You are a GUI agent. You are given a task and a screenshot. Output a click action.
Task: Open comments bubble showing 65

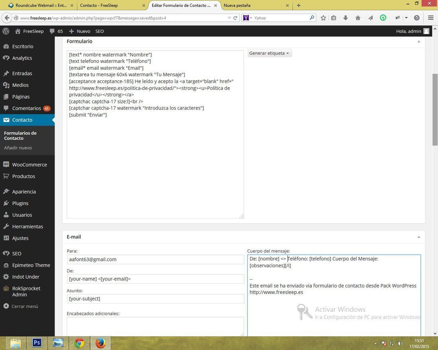point(56,31)
